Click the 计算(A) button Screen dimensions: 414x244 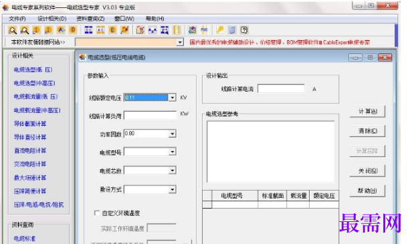point(367,112)
